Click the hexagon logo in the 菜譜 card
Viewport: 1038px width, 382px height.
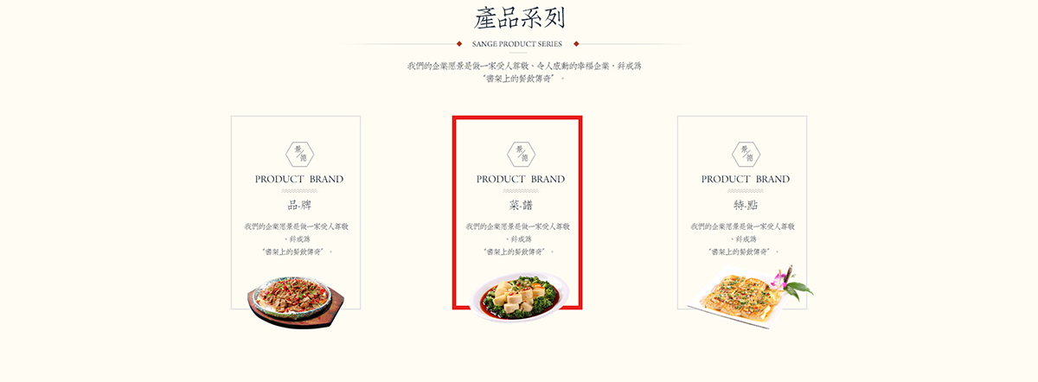522,155
